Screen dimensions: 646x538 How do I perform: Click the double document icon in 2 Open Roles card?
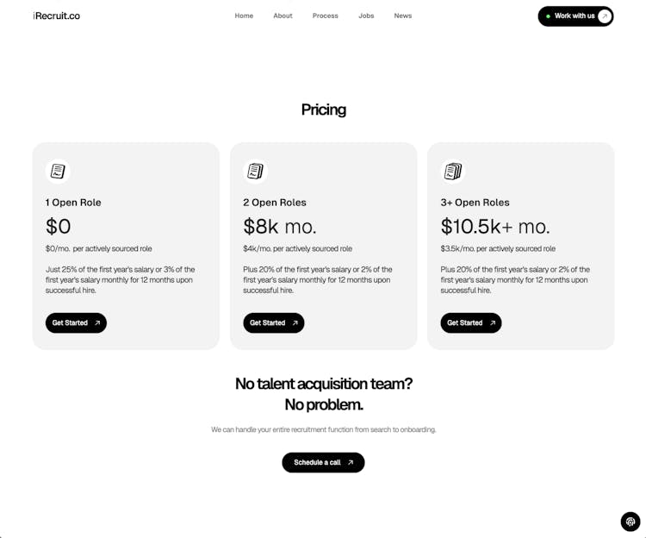[255, 172]
